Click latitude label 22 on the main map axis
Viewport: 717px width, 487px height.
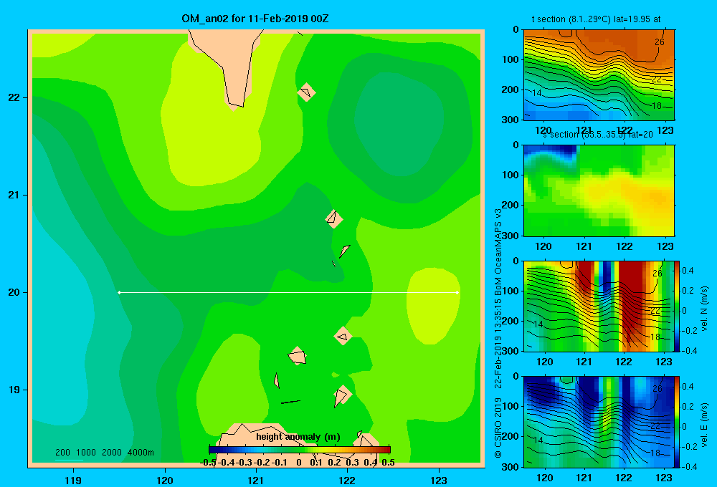click(14, 97)
